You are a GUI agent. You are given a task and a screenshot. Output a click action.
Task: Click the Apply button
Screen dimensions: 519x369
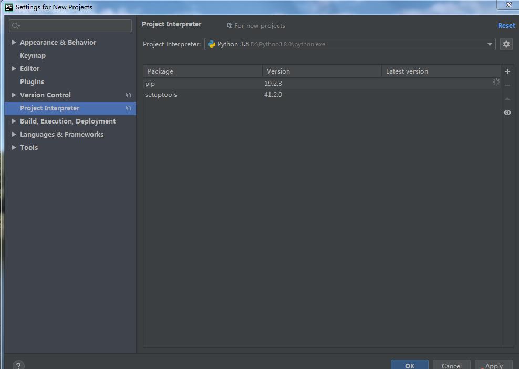(x=494, y=365)
